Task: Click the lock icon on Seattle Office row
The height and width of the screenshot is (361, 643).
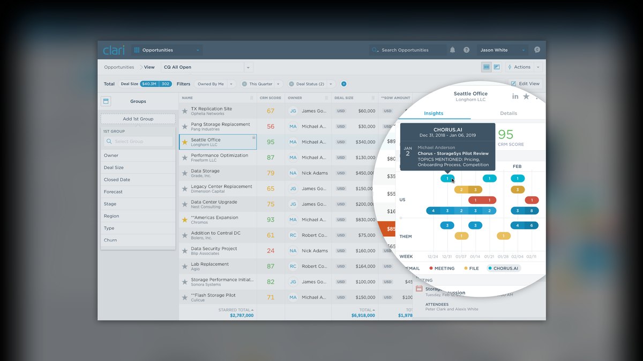Action: click(253, 137)
